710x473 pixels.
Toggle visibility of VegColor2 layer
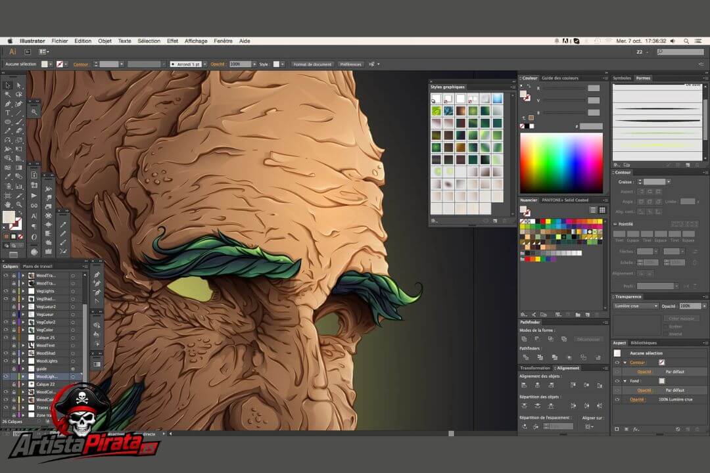6,322
